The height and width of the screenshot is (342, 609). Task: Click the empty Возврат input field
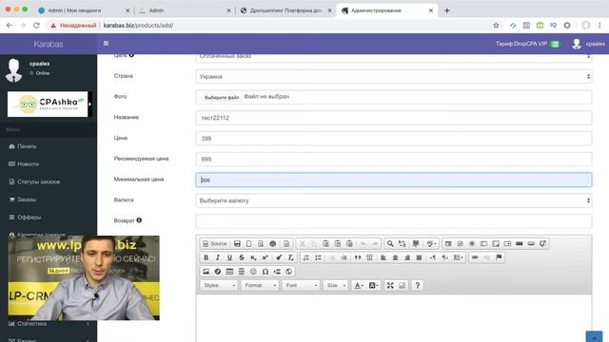coord(394,221)
